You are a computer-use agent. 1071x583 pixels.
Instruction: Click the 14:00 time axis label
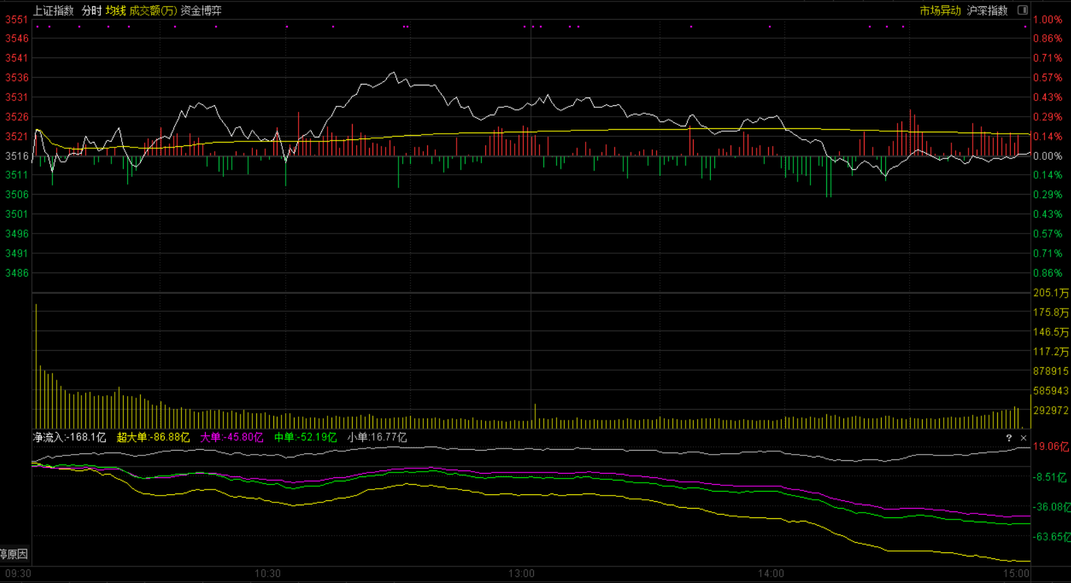[771, 573]
